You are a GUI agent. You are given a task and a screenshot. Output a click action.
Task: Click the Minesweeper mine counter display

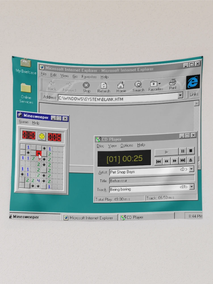point(29,135)
